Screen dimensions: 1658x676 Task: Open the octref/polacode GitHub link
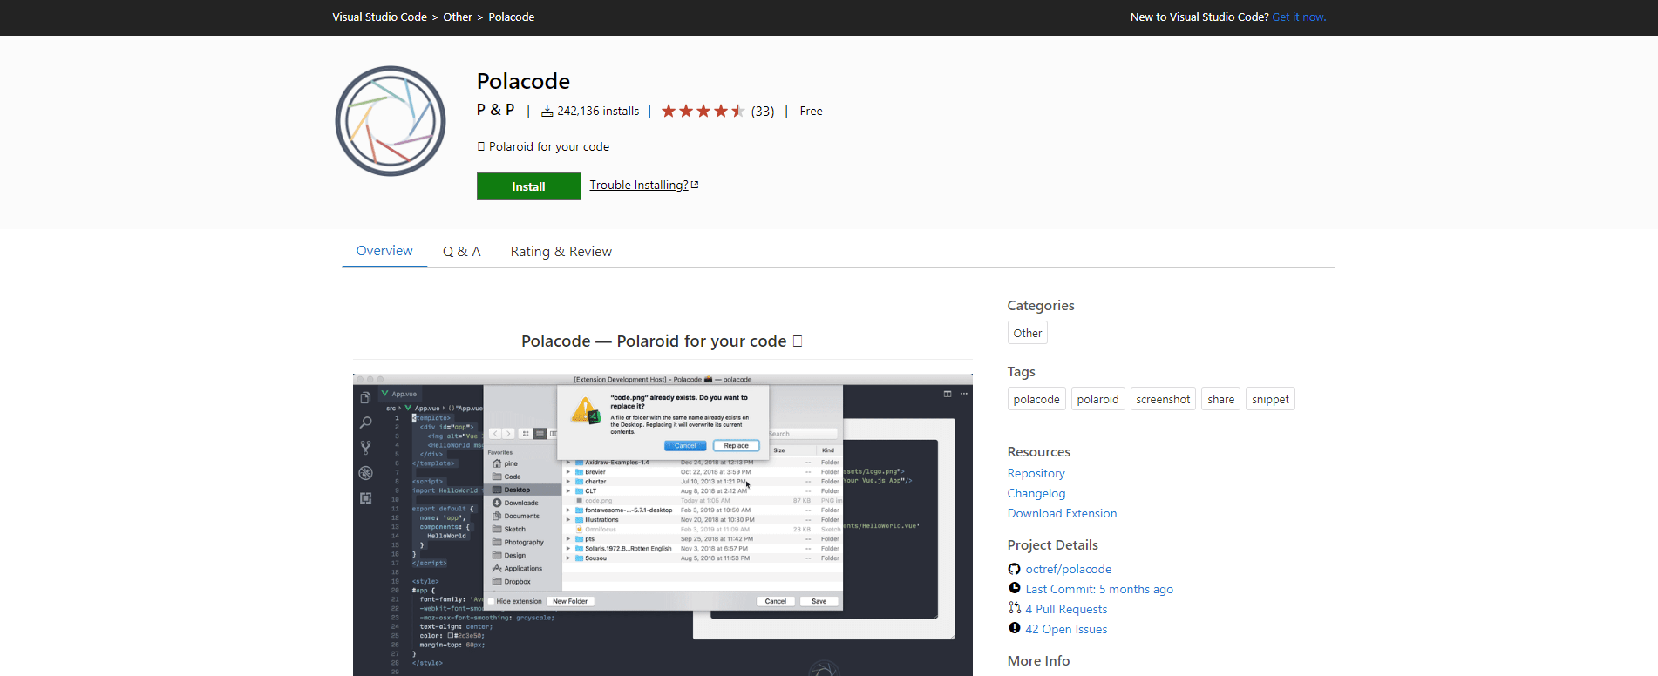[x=1069, y=569]
